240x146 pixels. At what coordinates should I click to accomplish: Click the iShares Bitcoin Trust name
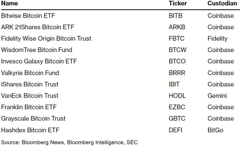pos(30,84)
